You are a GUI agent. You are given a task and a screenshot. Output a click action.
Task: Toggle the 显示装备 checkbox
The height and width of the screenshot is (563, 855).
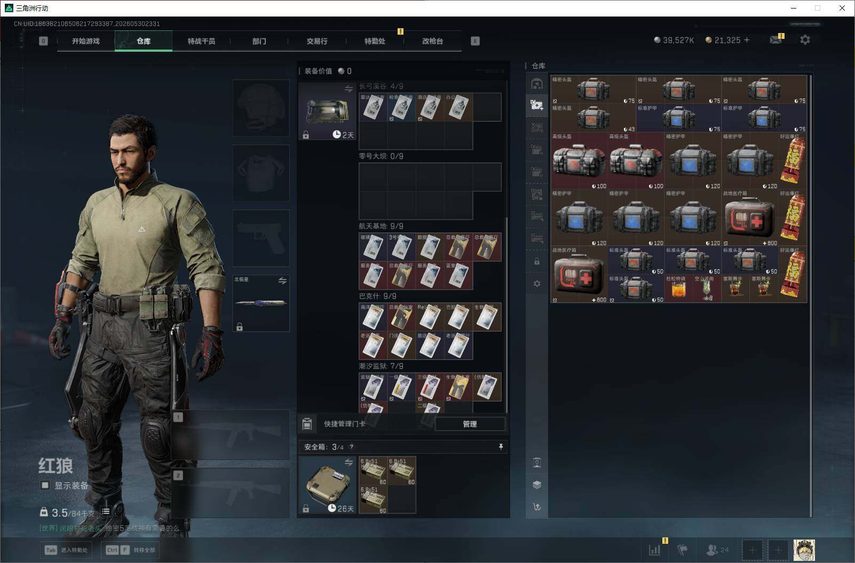point(45,485)
